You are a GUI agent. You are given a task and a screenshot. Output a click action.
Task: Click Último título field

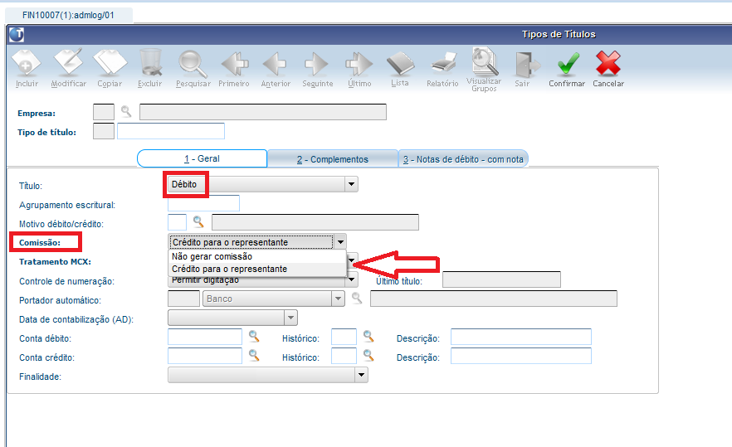click(x=502, y=279)
